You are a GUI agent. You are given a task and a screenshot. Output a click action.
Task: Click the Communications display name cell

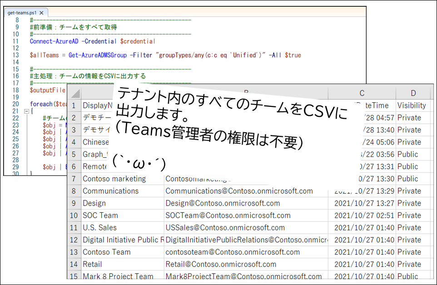(123, 191)
